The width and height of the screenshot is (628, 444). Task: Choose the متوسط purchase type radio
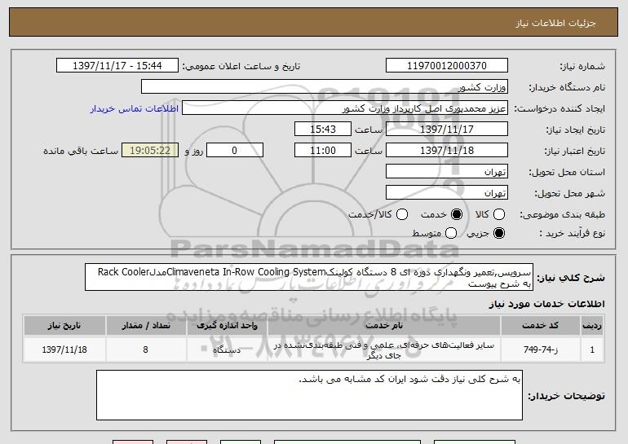[x=450, y=233]
